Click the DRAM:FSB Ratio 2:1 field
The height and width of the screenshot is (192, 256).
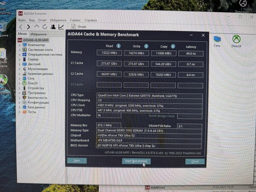189,126
